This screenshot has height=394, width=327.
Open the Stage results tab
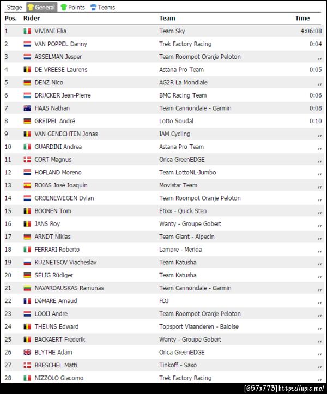point(14,7)
